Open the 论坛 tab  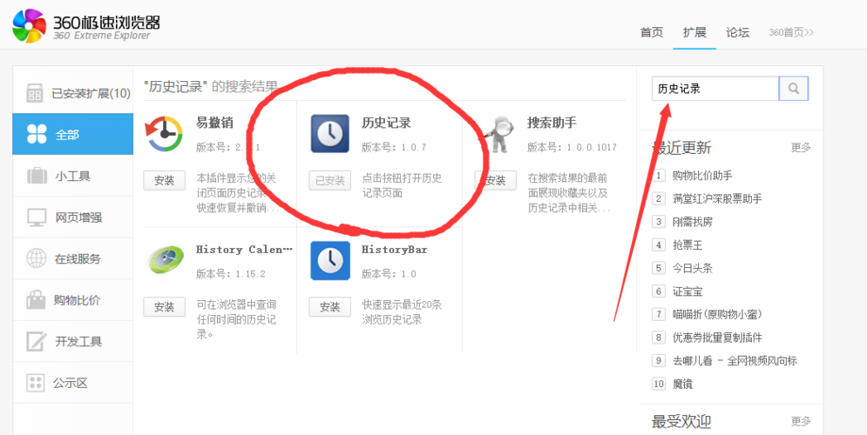click(x=738, y=32)
